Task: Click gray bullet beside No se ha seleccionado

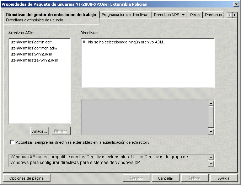Action: pos(84,42)
